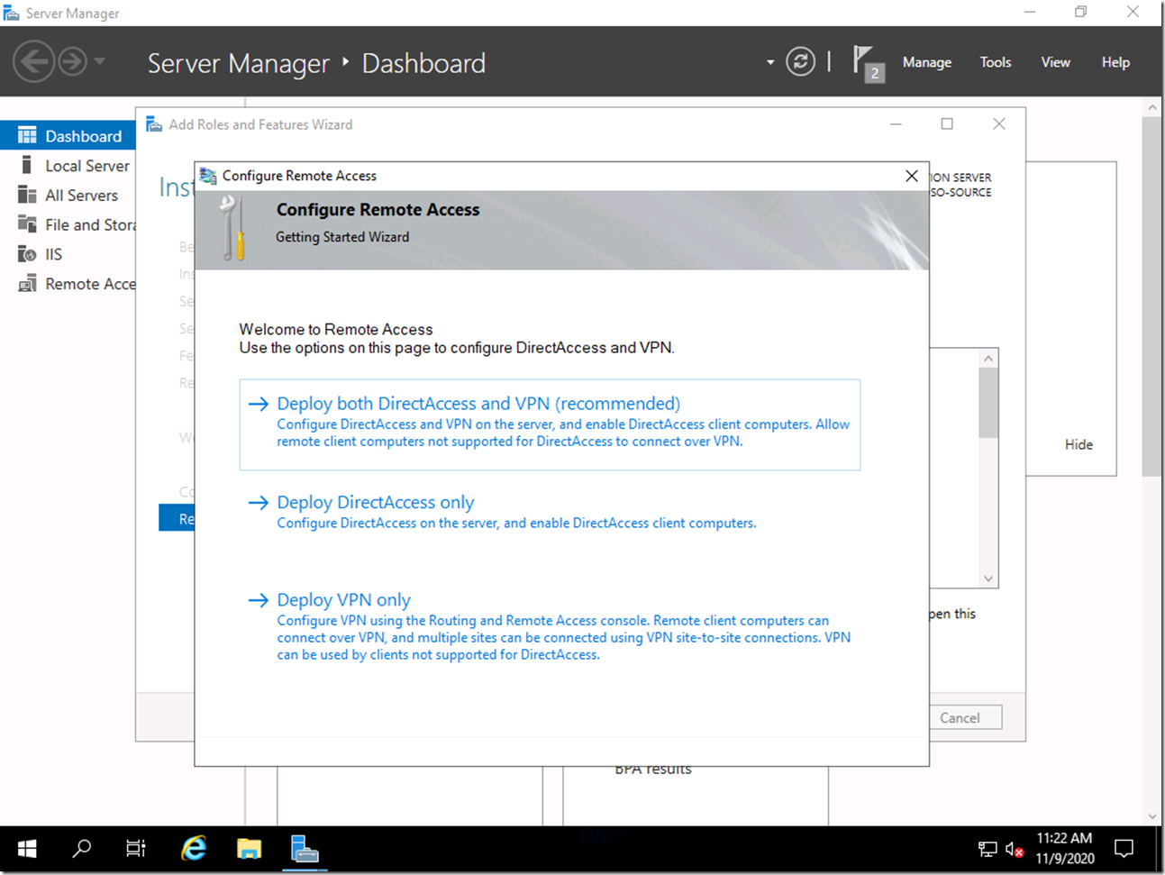Open File Explorer from the taskbar
This screenshot has height=875, width=1165.
coord(249,849)
